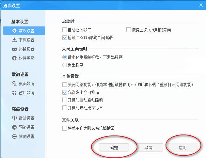Enable the 自动播放歌曲 checkbox
The height and width of the screenshot is (158, 206).
tap(65, 30)
